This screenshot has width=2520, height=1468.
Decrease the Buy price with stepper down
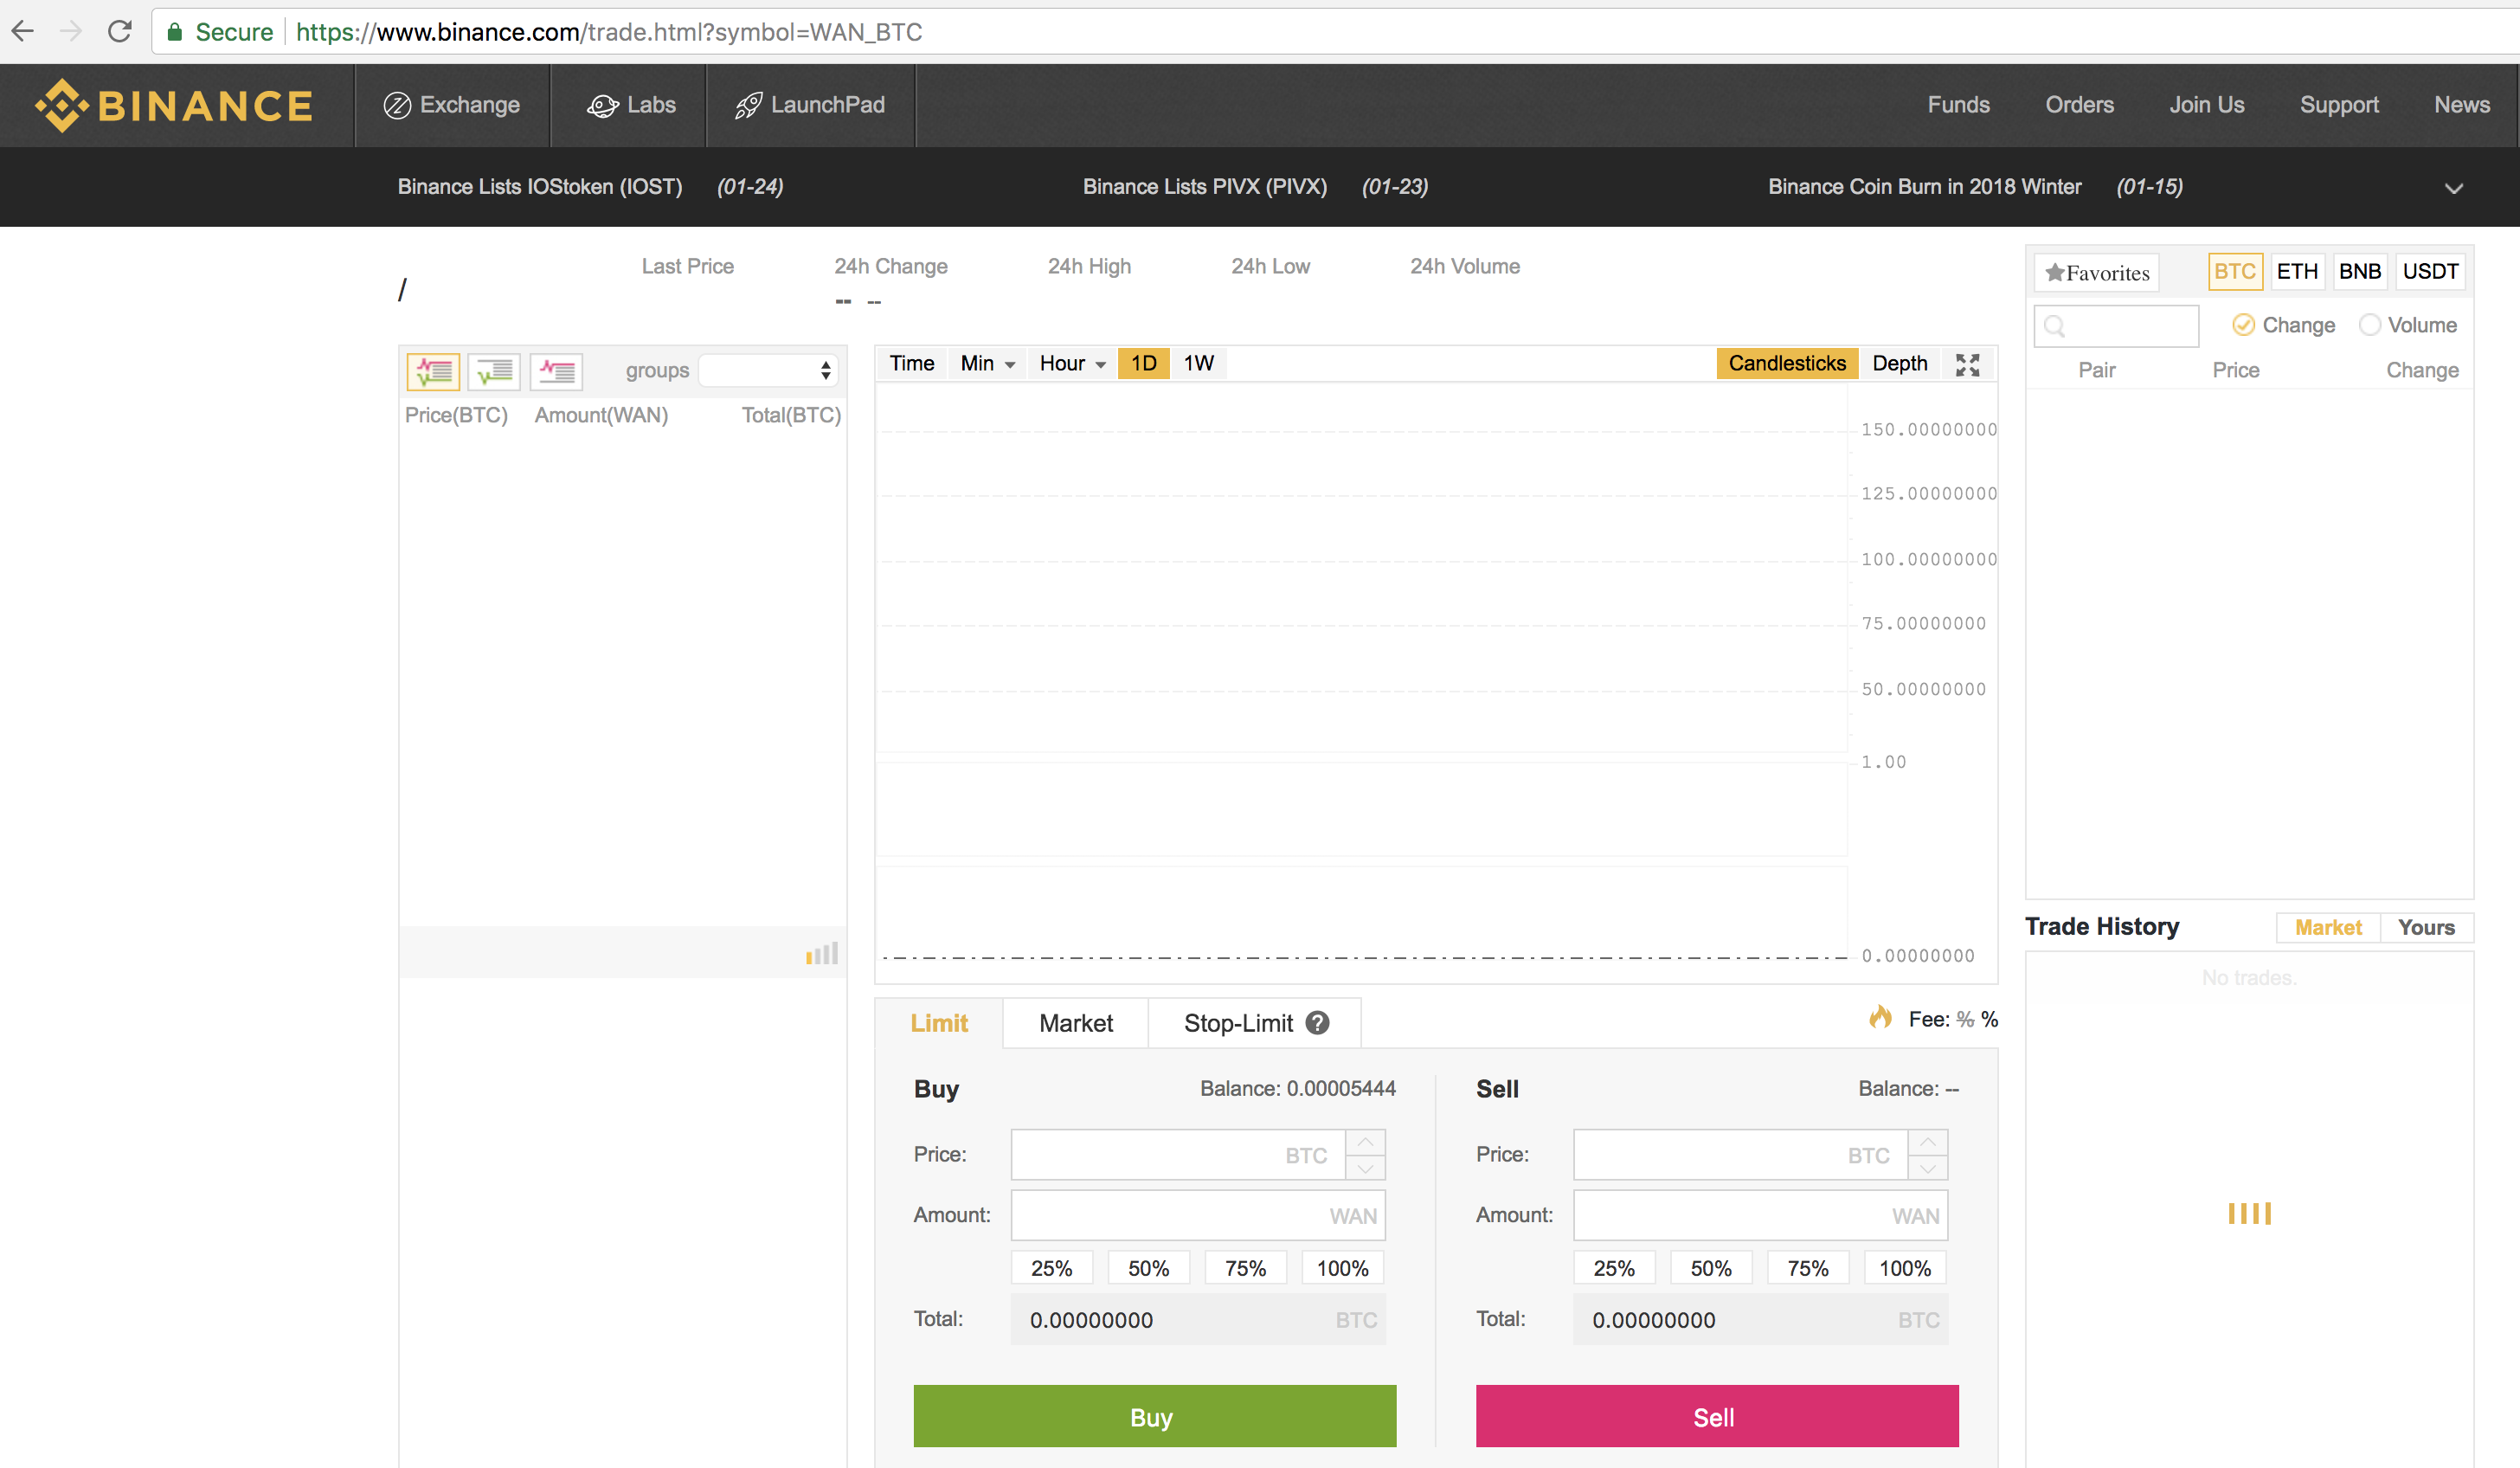(1365, 1168)
